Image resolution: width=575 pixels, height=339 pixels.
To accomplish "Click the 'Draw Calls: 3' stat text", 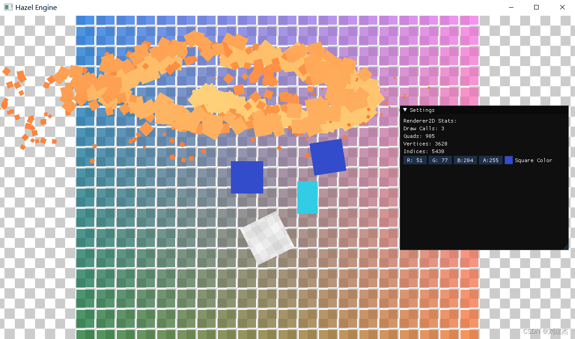I will (x=424, y=128).
